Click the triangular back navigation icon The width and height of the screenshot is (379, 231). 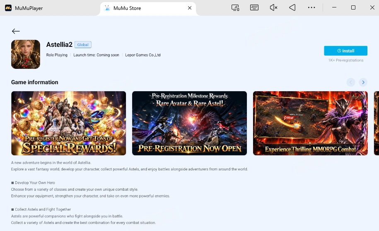pyautogui.click(x=292, y=8)
